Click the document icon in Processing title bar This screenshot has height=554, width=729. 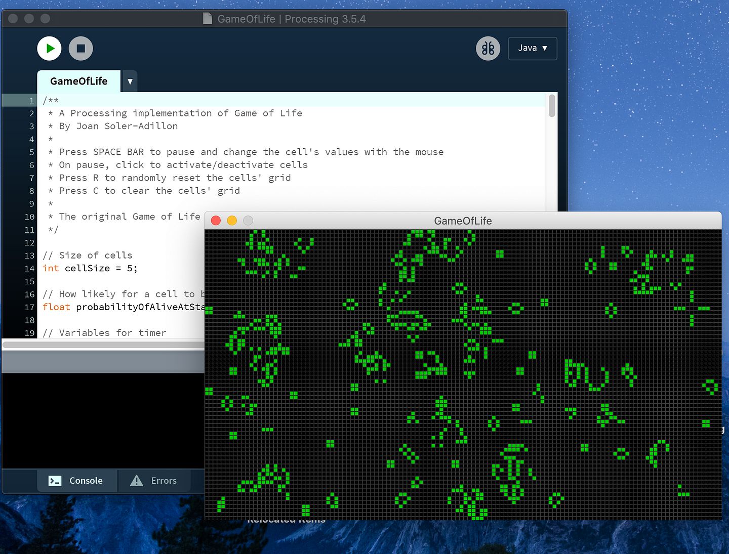click(208, 19)
